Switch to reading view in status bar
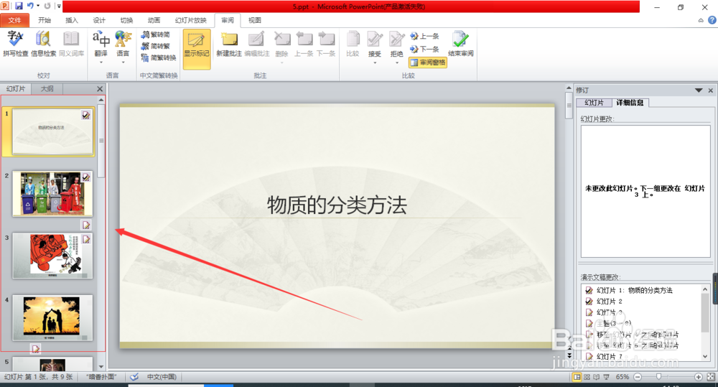 click(596, 377)
